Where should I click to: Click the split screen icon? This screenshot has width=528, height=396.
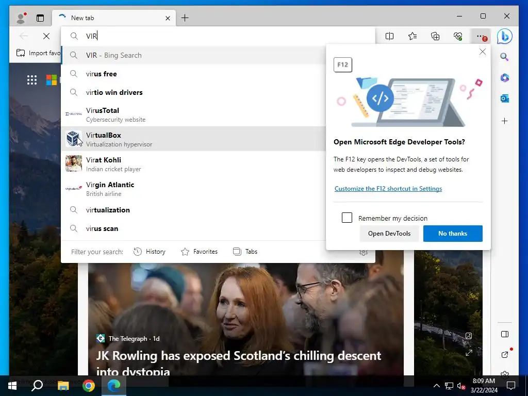click(389, 36)
